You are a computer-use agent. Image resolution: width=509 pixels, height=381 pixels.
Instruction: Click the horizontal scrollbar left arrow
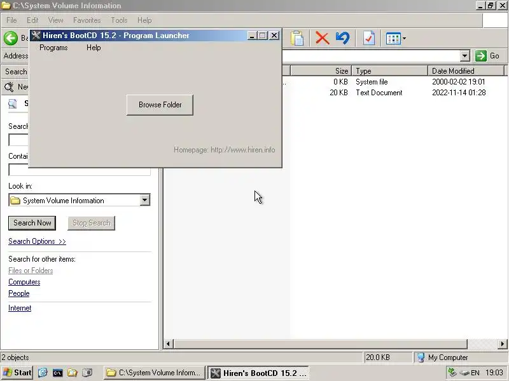click(168, 344)
